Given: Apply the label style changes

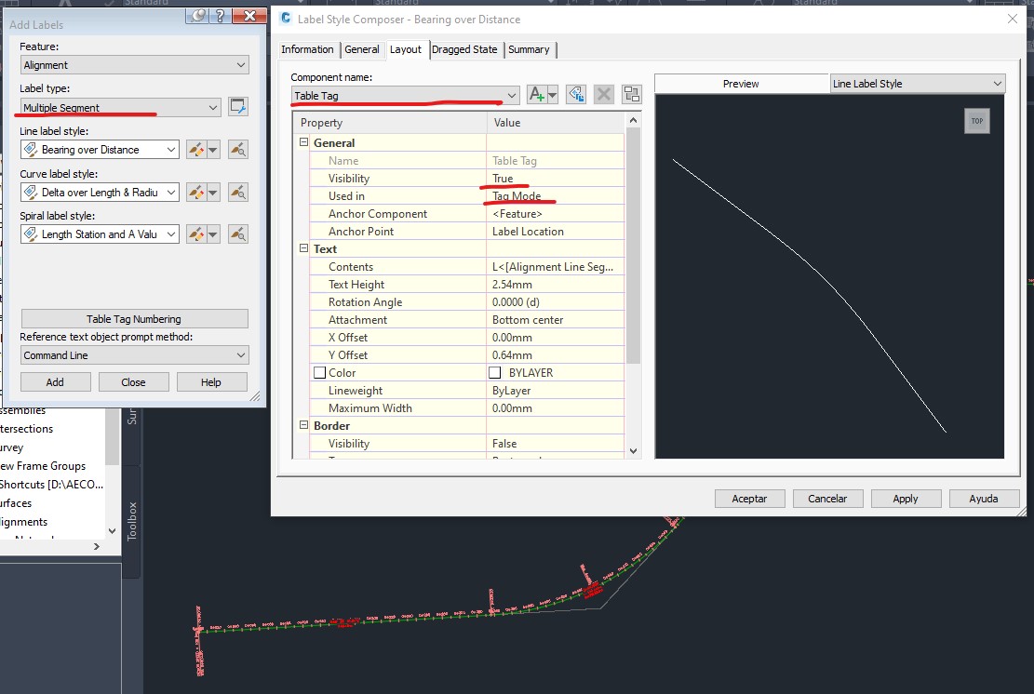Looking at the screenshot, I should [x=905, y=498].
